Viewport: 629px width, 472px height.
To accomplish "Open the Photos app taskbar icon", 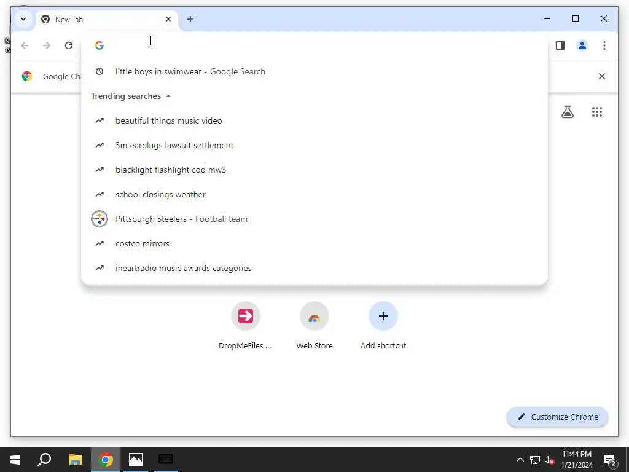I will [x=136, y=460].
